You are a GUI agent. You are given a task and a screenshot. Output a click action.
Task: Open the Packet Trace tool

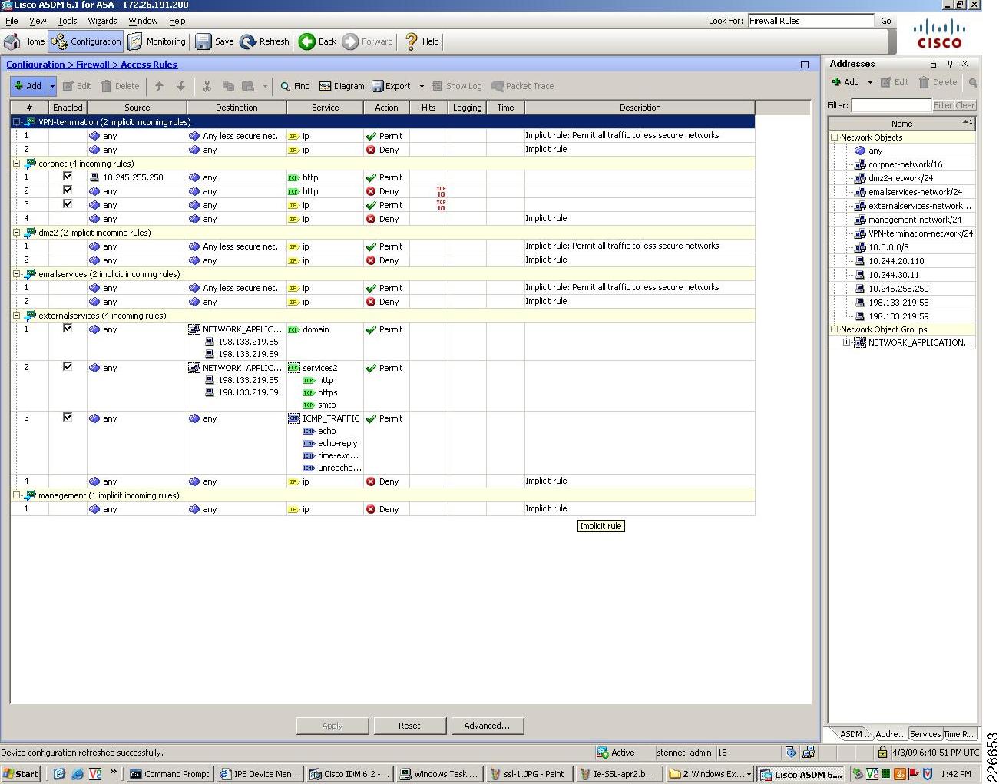click(523, 86)
